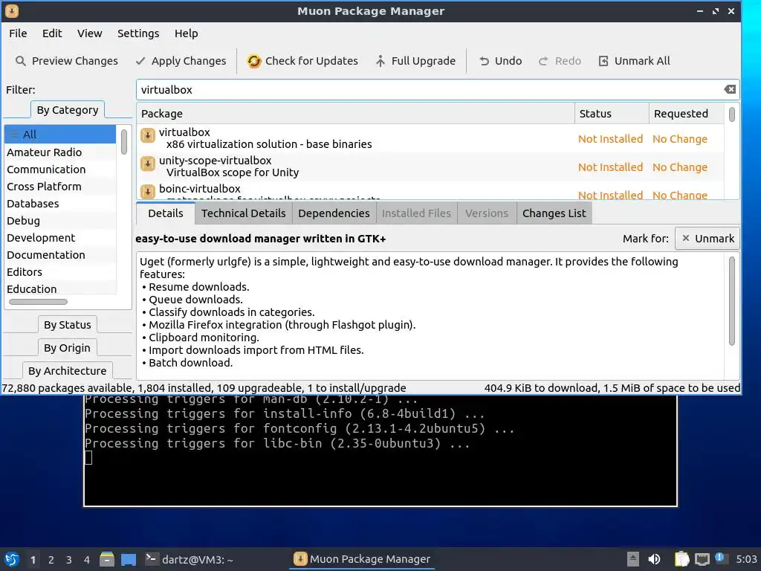
Task: Clear the filter text with the erase icon
Action: (730, 89)
